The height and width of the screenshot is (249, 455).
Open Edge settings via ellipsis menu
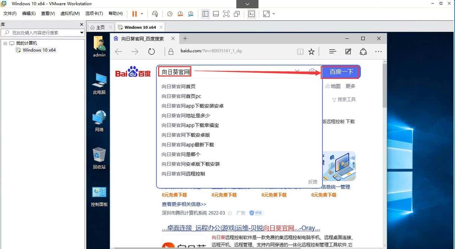point(378,51)
